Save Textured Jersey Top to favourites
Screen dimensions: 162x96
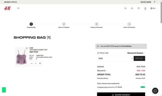(x=27, y=48)
